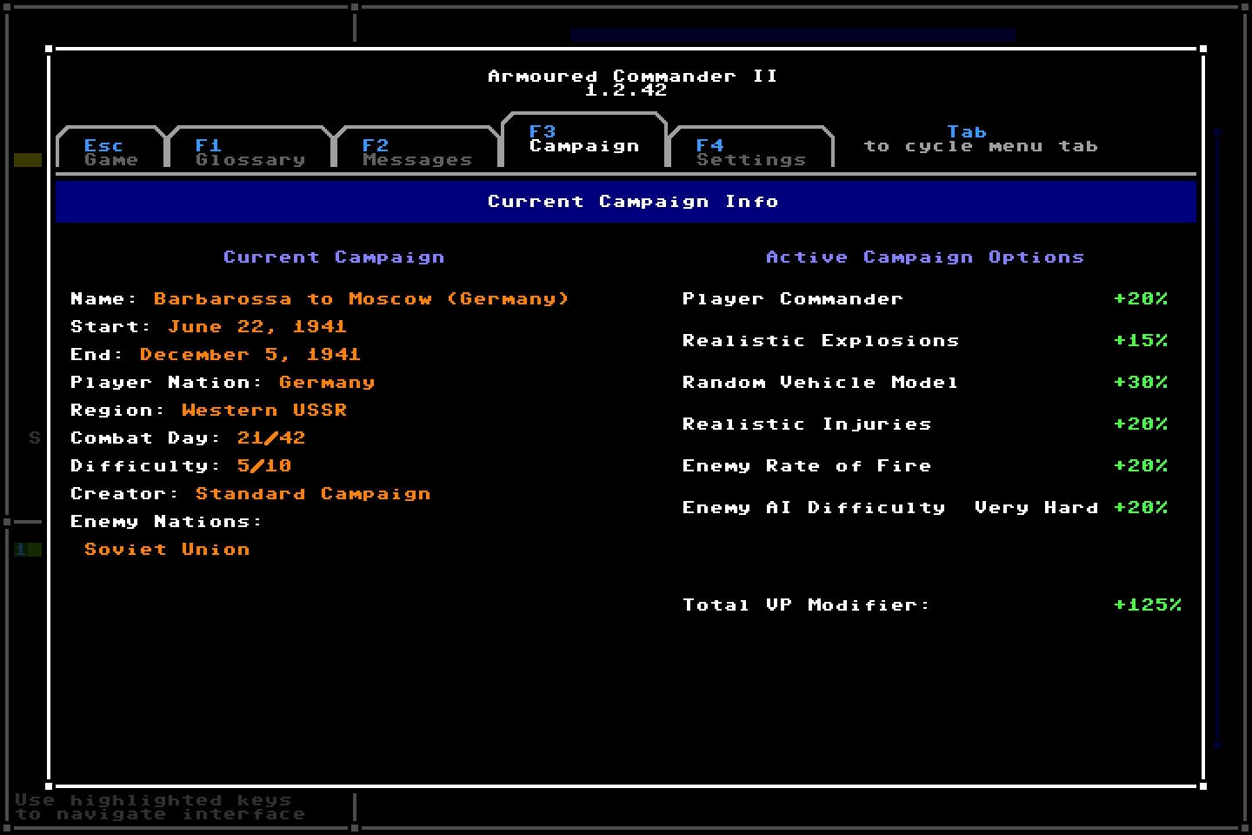Open the F2 Messages tab
This screenshot has height=835, width=1252.
coord(417,148)
